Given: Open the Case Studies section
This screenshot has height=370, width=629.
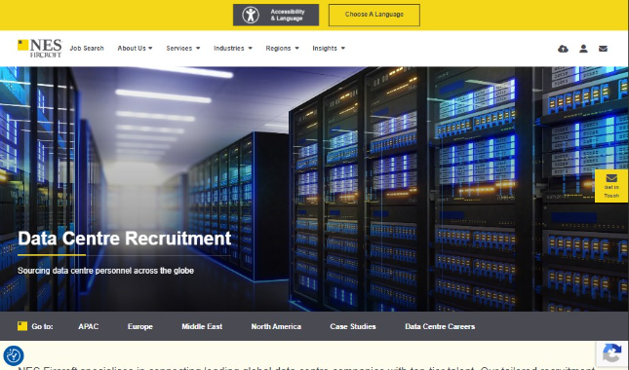Looking at the screenshot, I should pyautogui.click(x=353, y=326).
